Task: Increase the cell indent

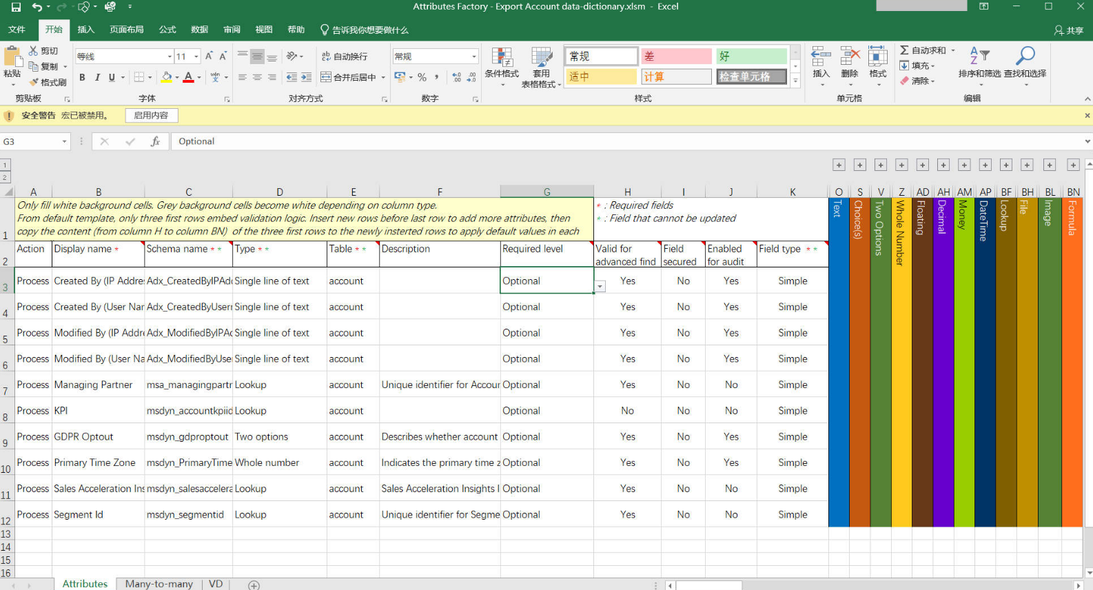Action: point(306,77)
